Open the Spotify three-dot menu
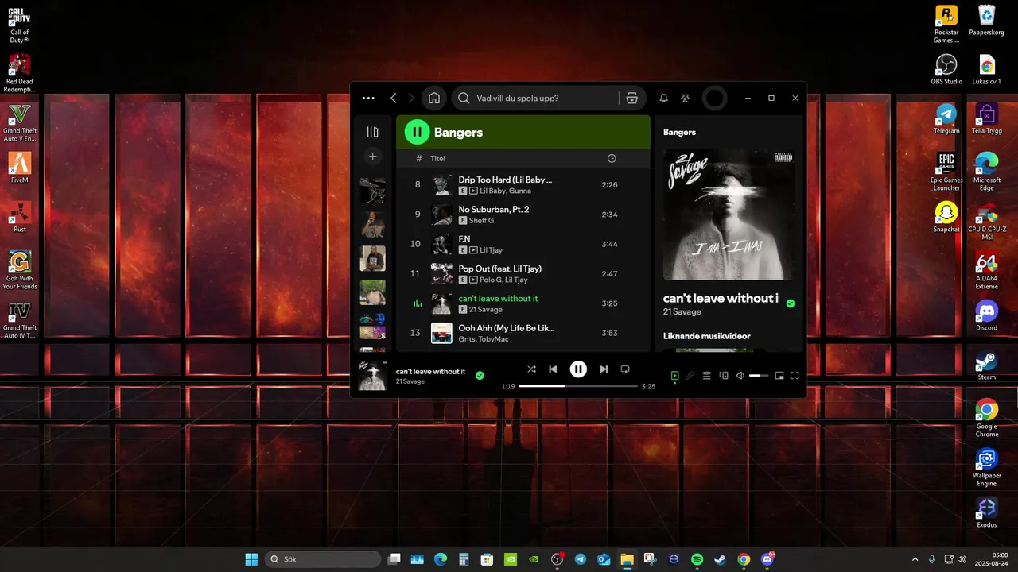 [x=368, y=98]
